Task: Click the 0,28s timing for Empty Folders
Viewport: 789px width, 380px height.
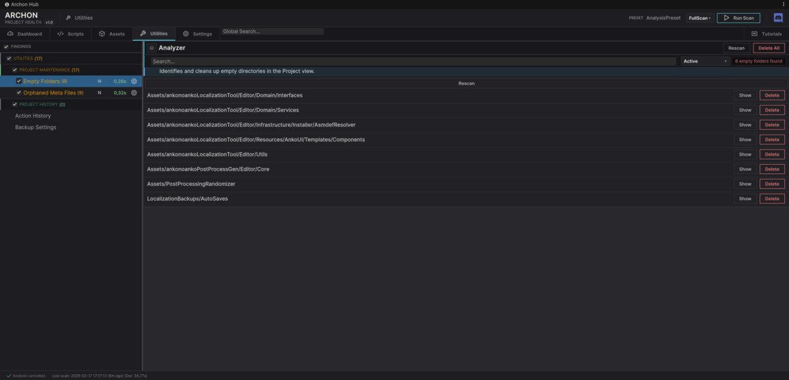Action: click(x=120, y=81)
